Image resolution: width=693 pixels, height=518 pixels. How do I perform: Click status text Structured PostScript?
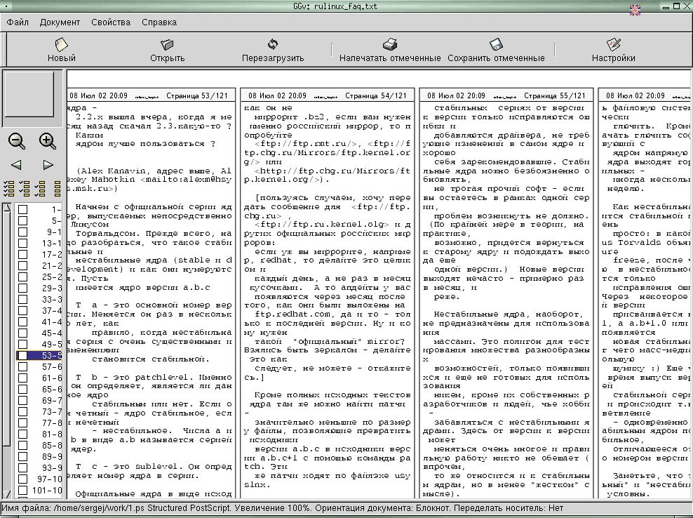click(x=189, y=508)
